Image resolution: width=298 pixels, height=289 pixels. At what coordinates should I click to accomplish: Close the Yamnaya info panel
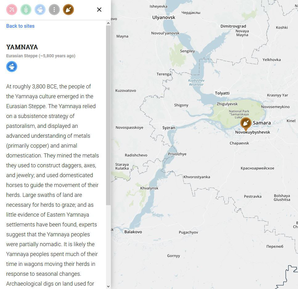click(x=99, y=10)
